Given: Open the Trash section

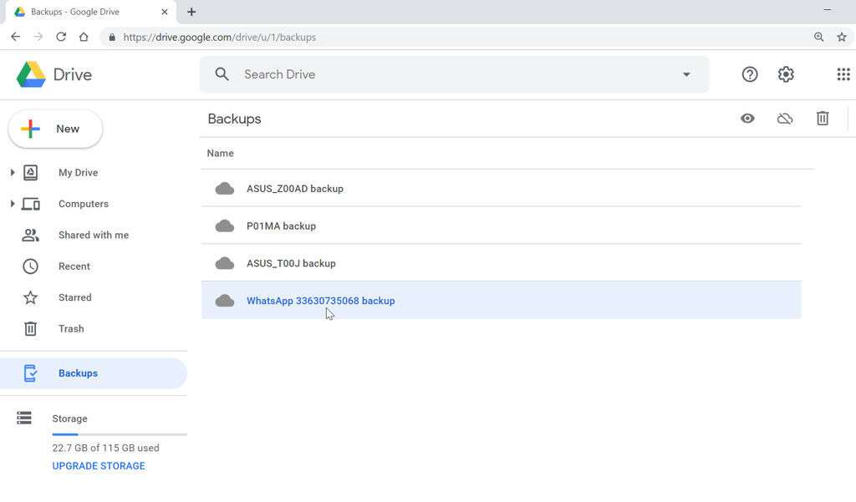Looking at the screenshot, I should [x=71, y=328].
